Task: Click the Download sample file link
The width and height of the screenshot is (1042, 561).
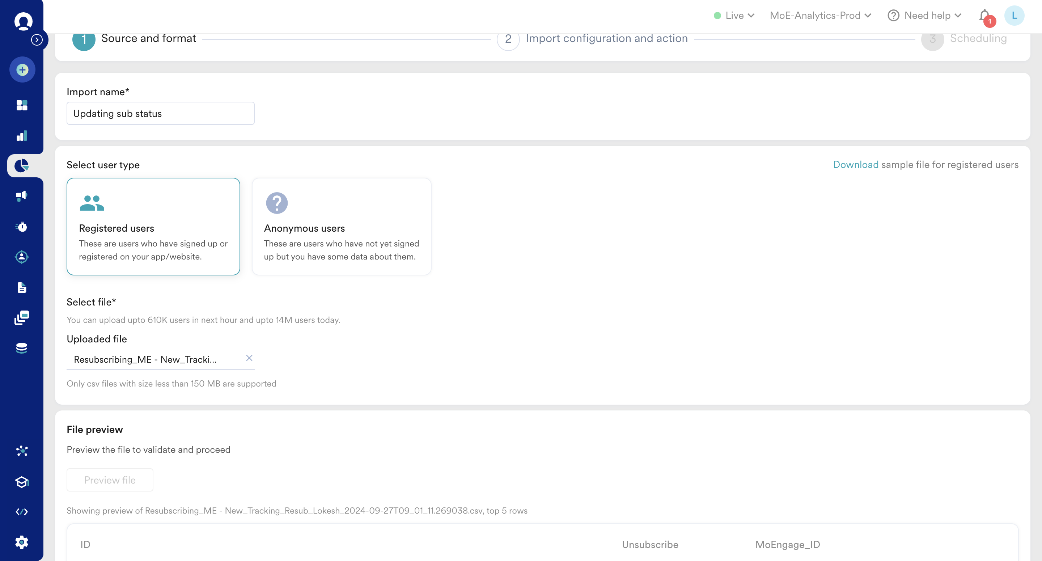Action: pos(855,165)
